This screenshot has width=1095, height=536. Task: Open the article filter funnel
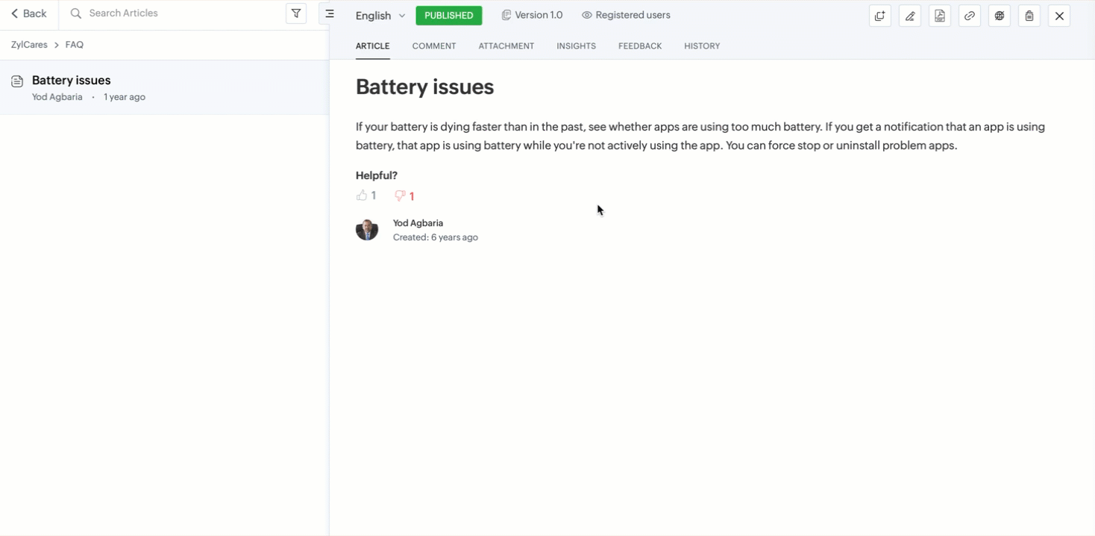point(296,13)
